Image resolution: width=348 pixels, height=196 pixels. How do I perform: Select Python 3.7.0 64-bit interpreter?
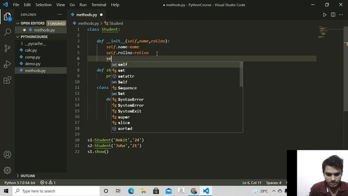20,183
